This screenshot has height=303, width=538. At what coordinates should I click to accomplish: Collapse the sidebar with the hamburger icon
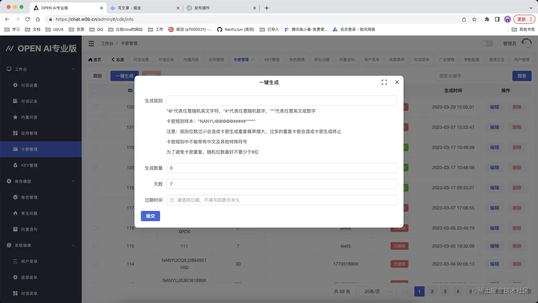(x=91, y=43)
